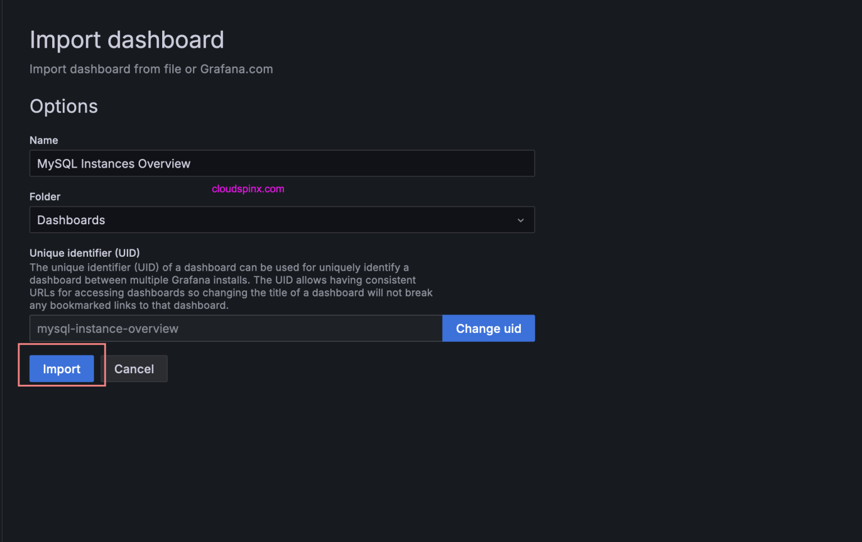Select the dashboard name text to edit it
This screenshot has width=862, height=542.
click(x=113, y=163)
